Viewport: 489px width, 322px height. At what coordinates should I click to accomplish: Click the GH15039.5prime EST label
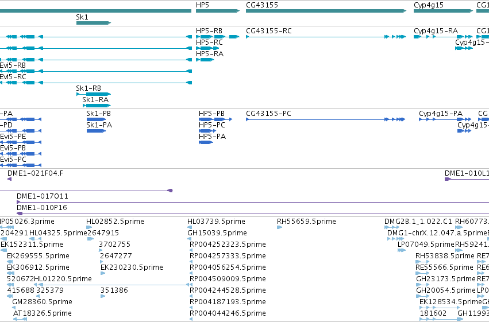click(x=217, y=233)
